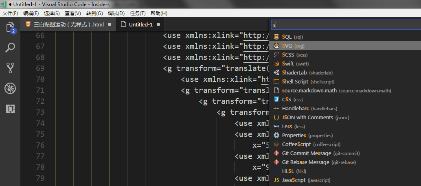Close the unsaved .html tab dot

(109, 25)
